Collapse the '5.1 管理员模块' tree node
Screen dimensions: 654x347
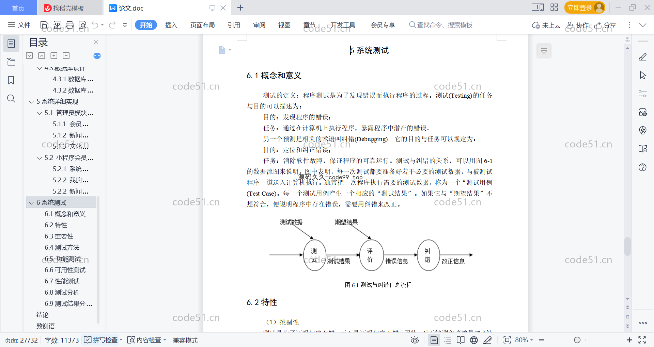[x=40, y=113]
